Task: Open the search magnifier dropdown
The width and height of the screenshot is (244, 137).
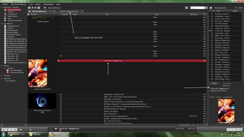Action: pos(206,8)
